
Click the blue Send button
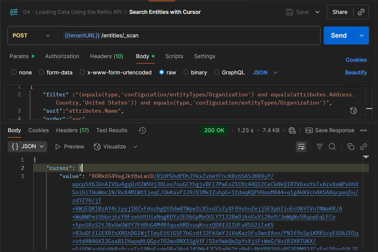[339, 36]
